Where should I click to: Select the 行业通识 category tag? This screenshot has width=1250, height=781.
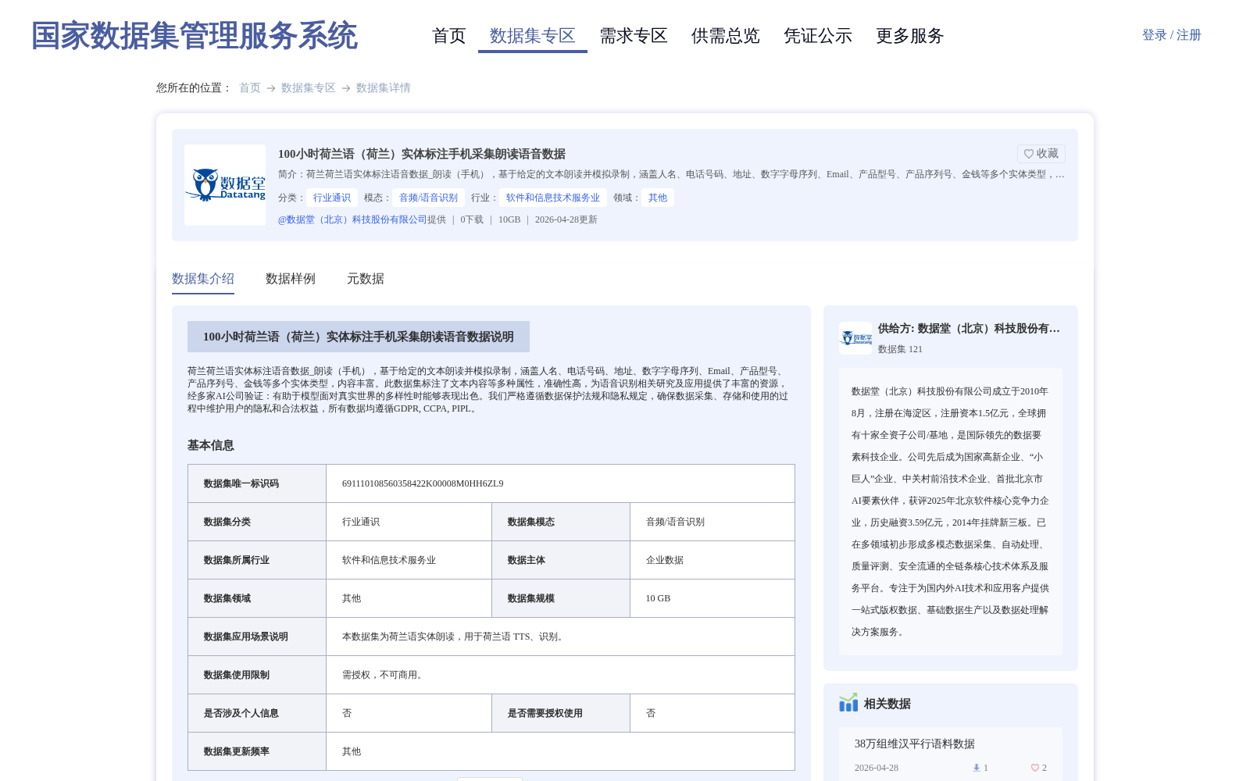pos(332,198)
